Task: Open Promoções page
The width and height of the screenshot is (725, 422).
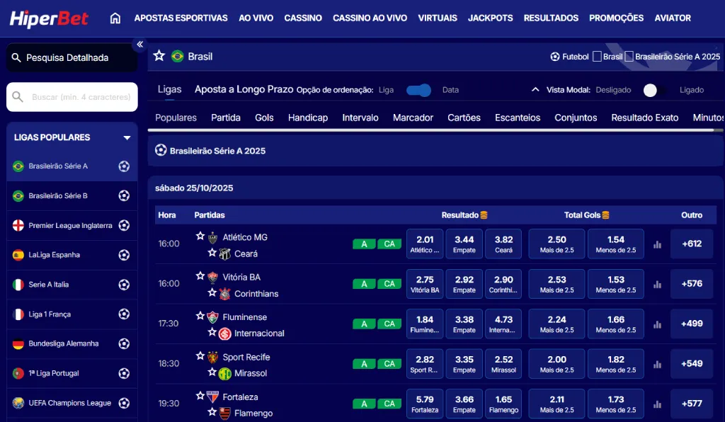Action: point(616,18)
